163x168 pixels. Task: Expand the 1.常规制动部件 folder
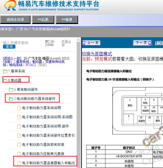(x=26, y=89)
